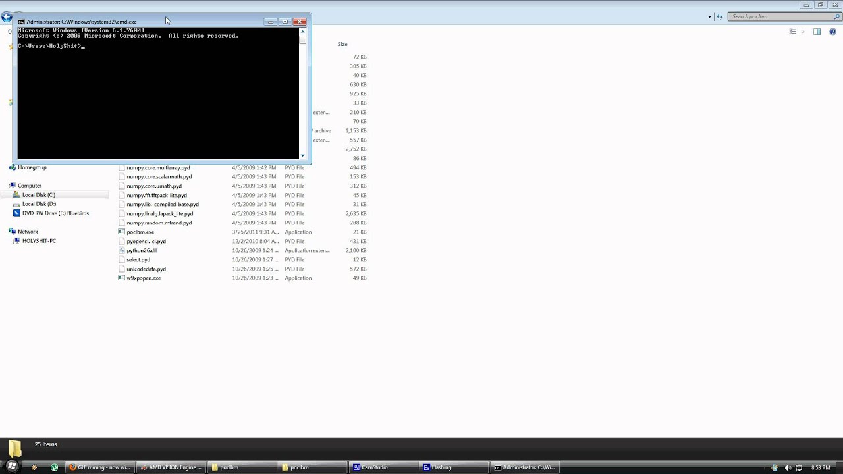843x474 pixels.
Task: Click the cmd vertical scrollbar thumb
Action: coord(302,39)
